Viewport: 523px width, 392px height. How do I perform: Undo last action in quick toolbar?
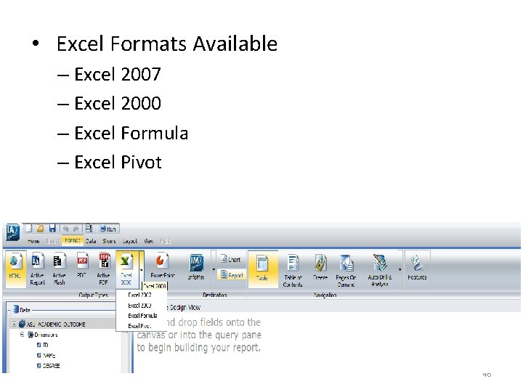click(x=65, y=229)
